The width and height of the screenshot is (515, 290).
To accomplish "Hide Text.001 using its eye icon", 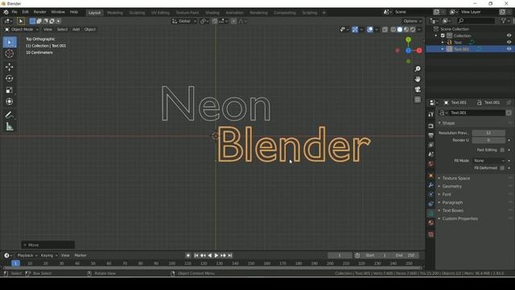I will point(509,49).
